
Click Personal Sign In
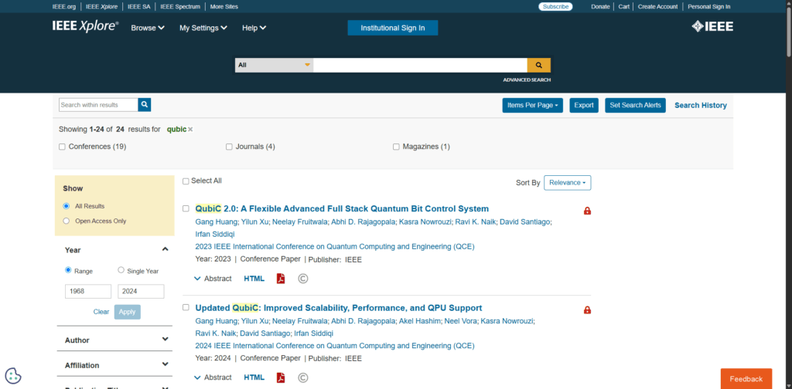click(x=708, y=6)
